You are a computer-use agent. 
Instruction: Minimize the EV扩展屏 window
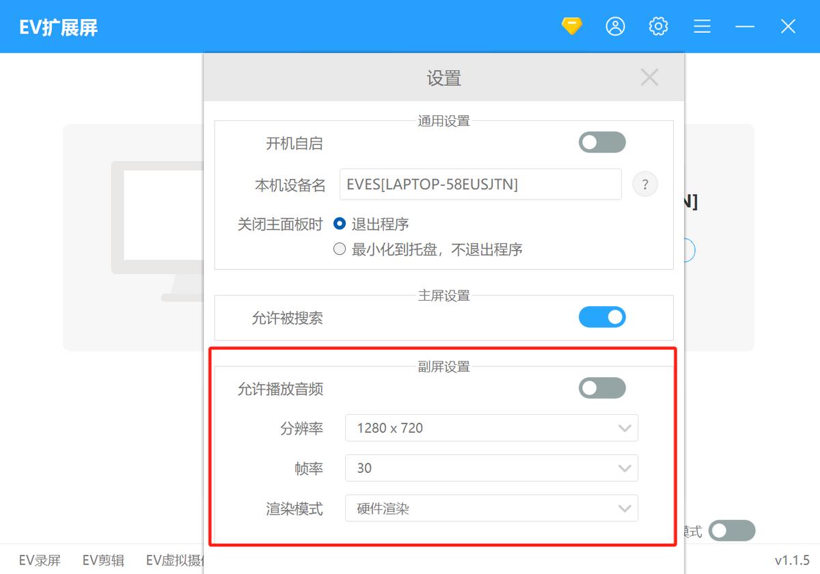tap(745, 27)
